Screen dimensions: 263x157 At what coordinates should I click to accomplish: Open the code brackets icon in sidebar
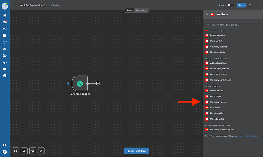tap(5, 62)
